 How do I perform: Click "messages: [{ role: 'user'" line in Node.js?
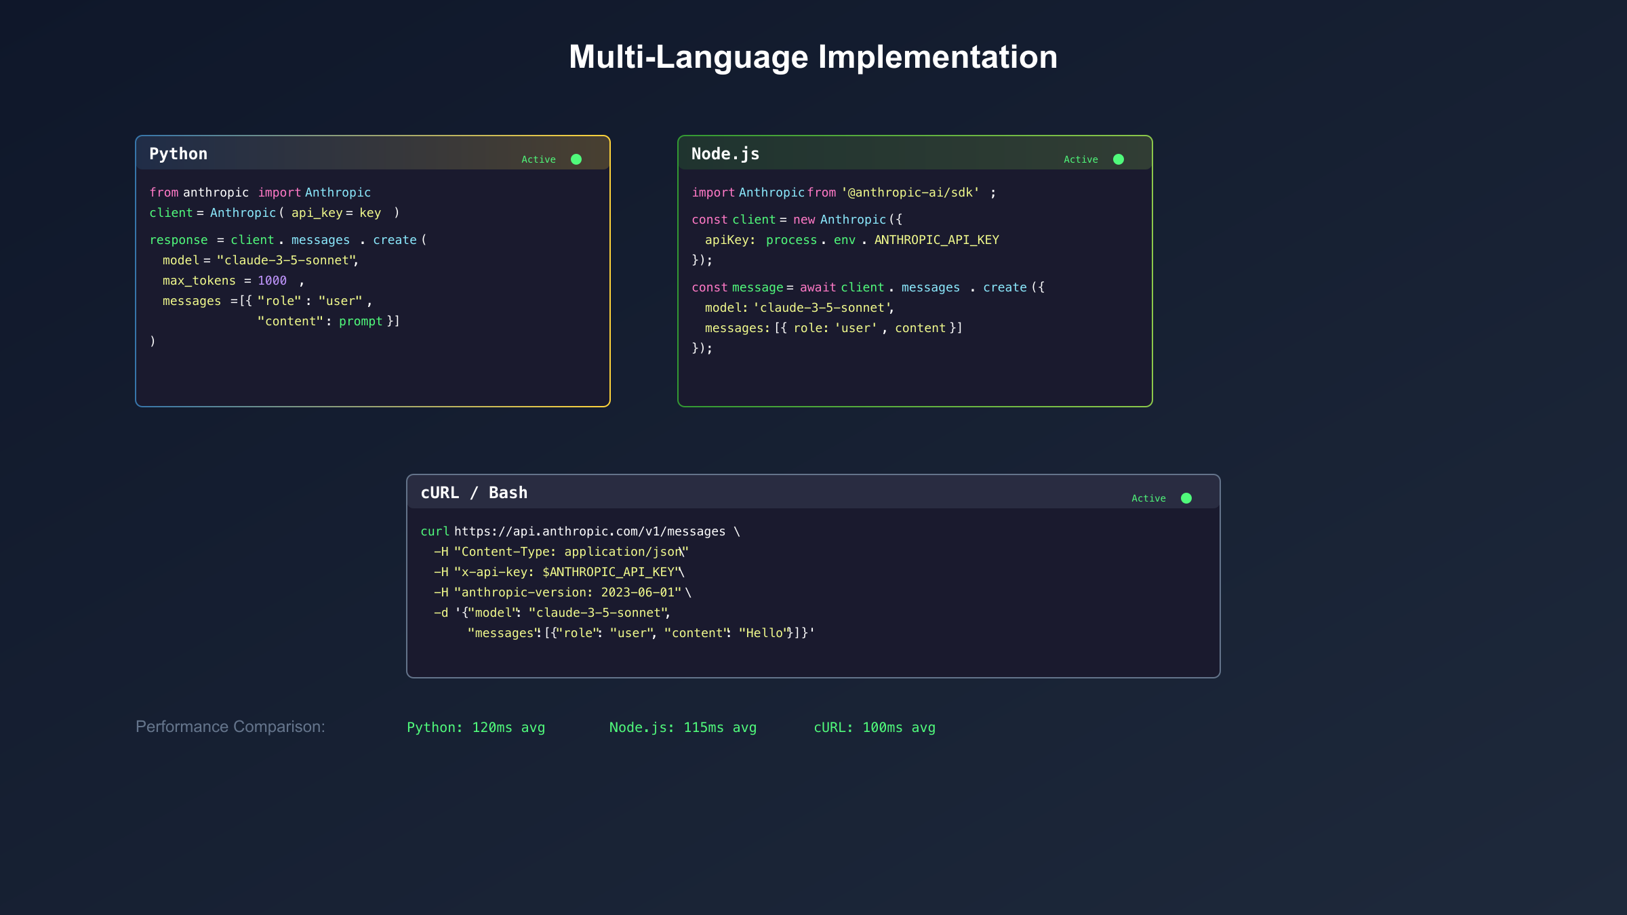tap(834, 328)
